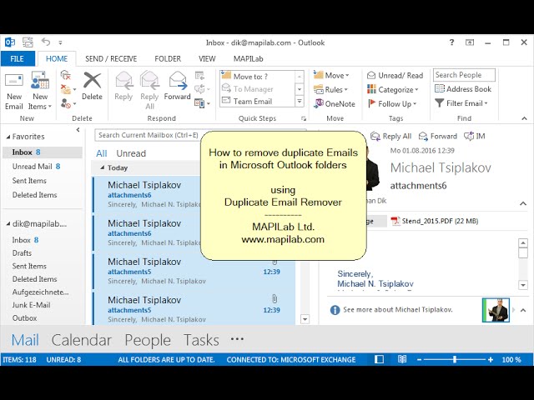Open the Drafts folder

[x=23, y=253]
